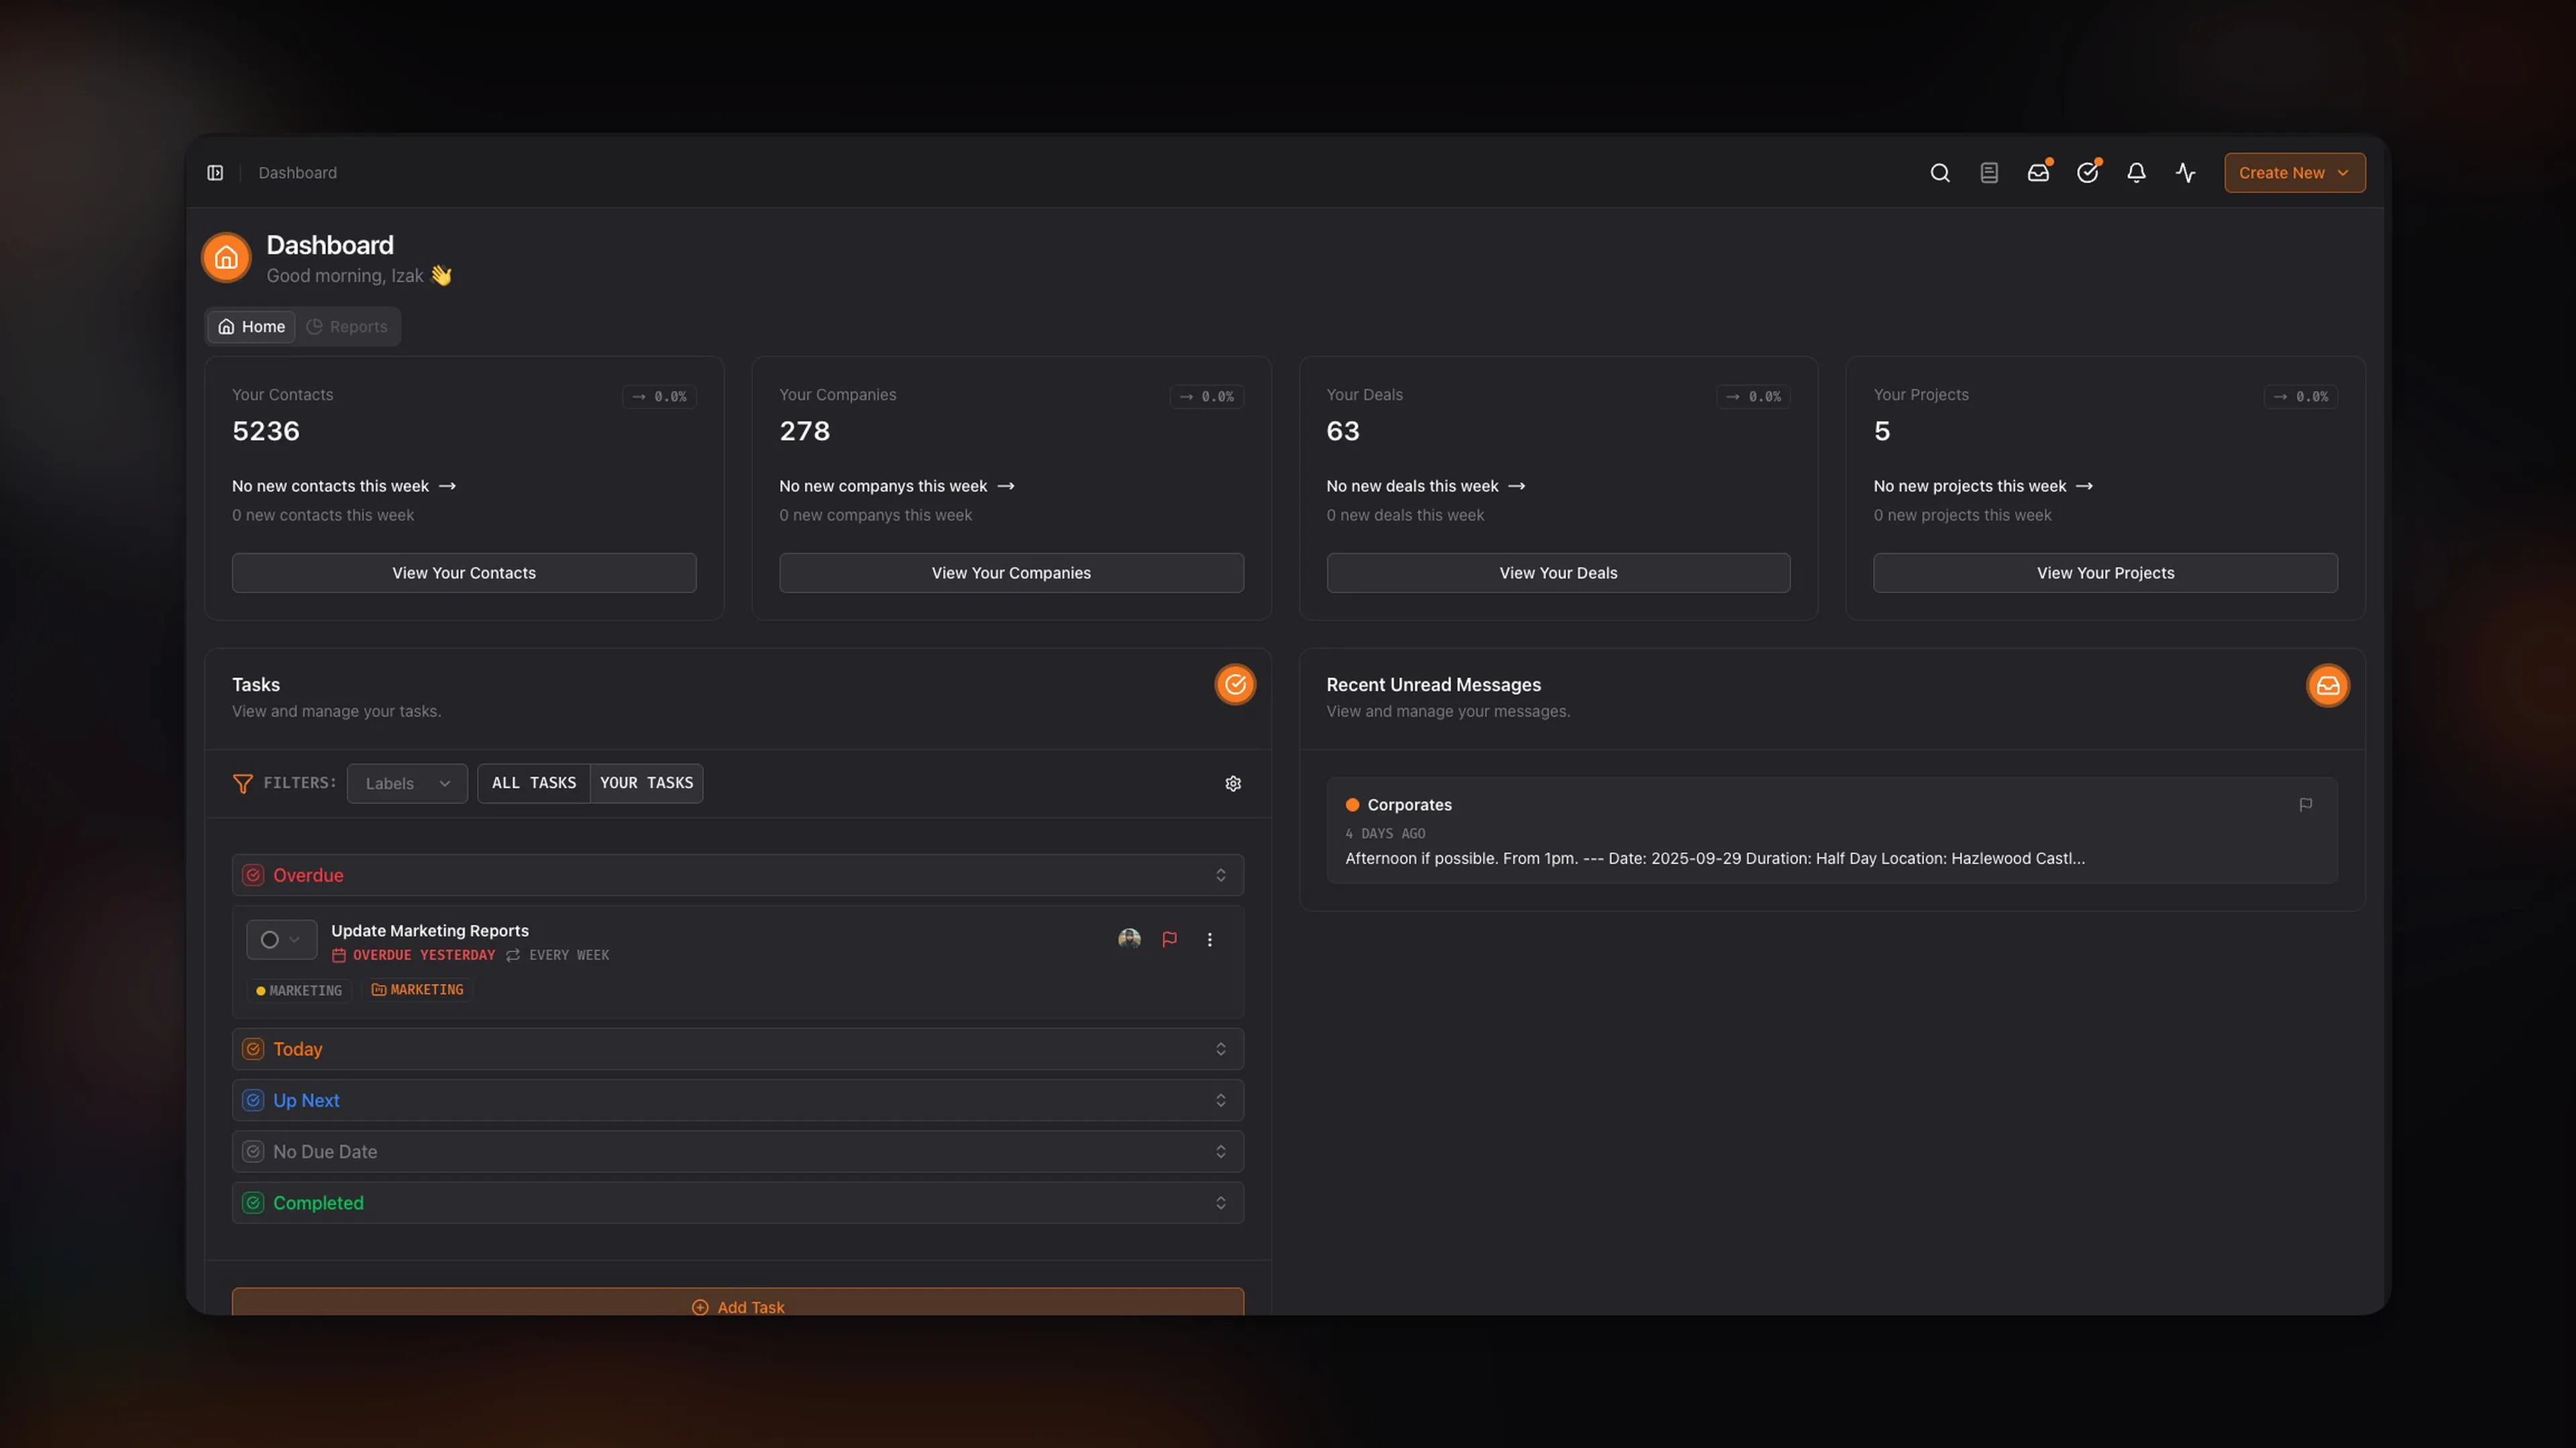Screen dimensions: 2576x1448
Task: Open inbox icon in top bar
Action: click(x=2037, y=173)
